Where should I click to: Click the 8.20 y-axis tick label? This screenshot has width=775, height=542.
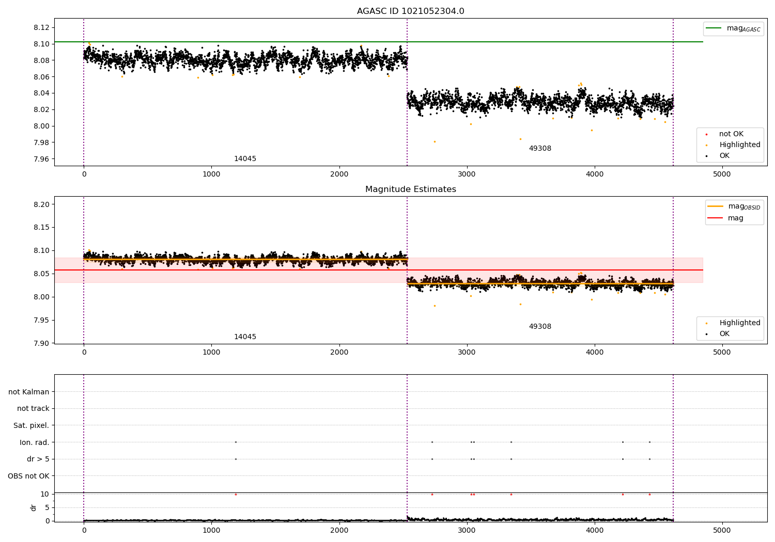(41, 204)
